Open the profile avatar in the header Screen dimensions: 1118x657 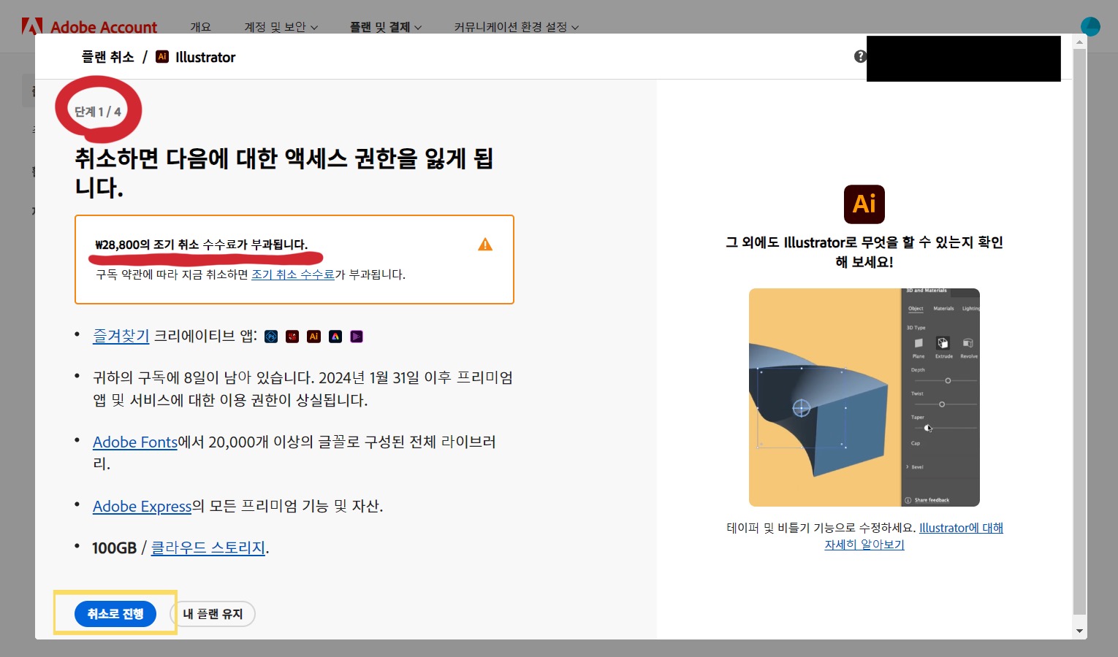[1090, 26]
